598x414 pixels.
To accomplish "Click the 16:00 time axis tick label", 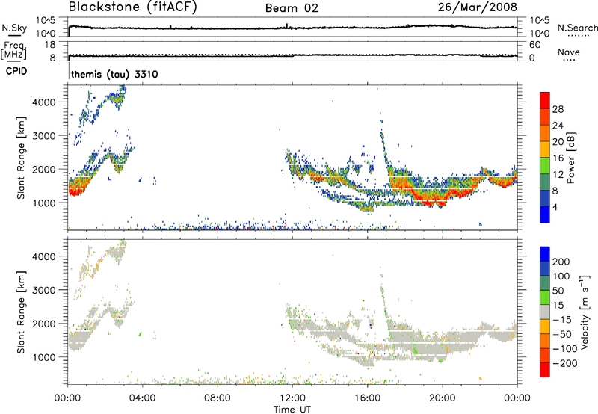I will pyautogui.click(x=368, y=398).
